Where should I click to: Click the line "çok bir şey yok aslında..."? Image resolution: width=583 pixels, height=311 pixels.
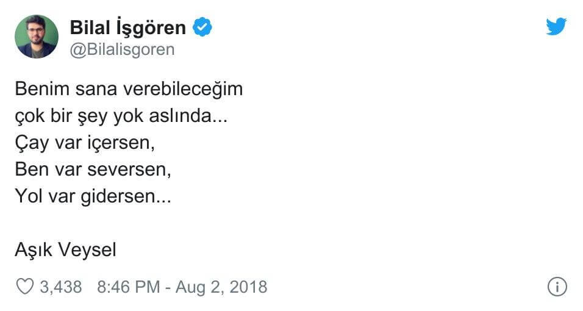point(121,116)
